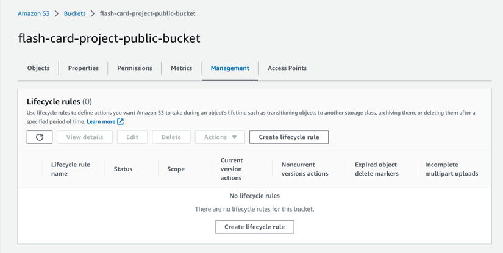Viewport: 503px width, 253px height.
Task: Click the top Create lifecycle rule button
Action: (288, 137)
